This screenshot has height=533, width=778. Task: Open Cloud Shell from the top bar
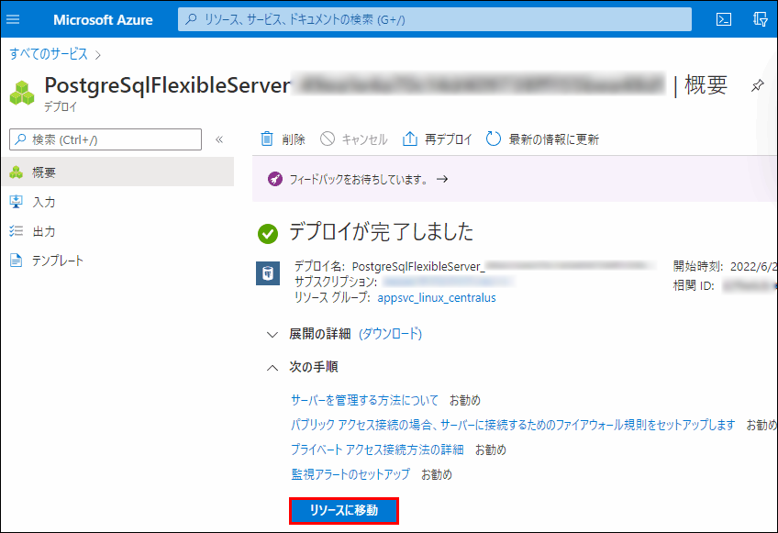click(724, 19)
